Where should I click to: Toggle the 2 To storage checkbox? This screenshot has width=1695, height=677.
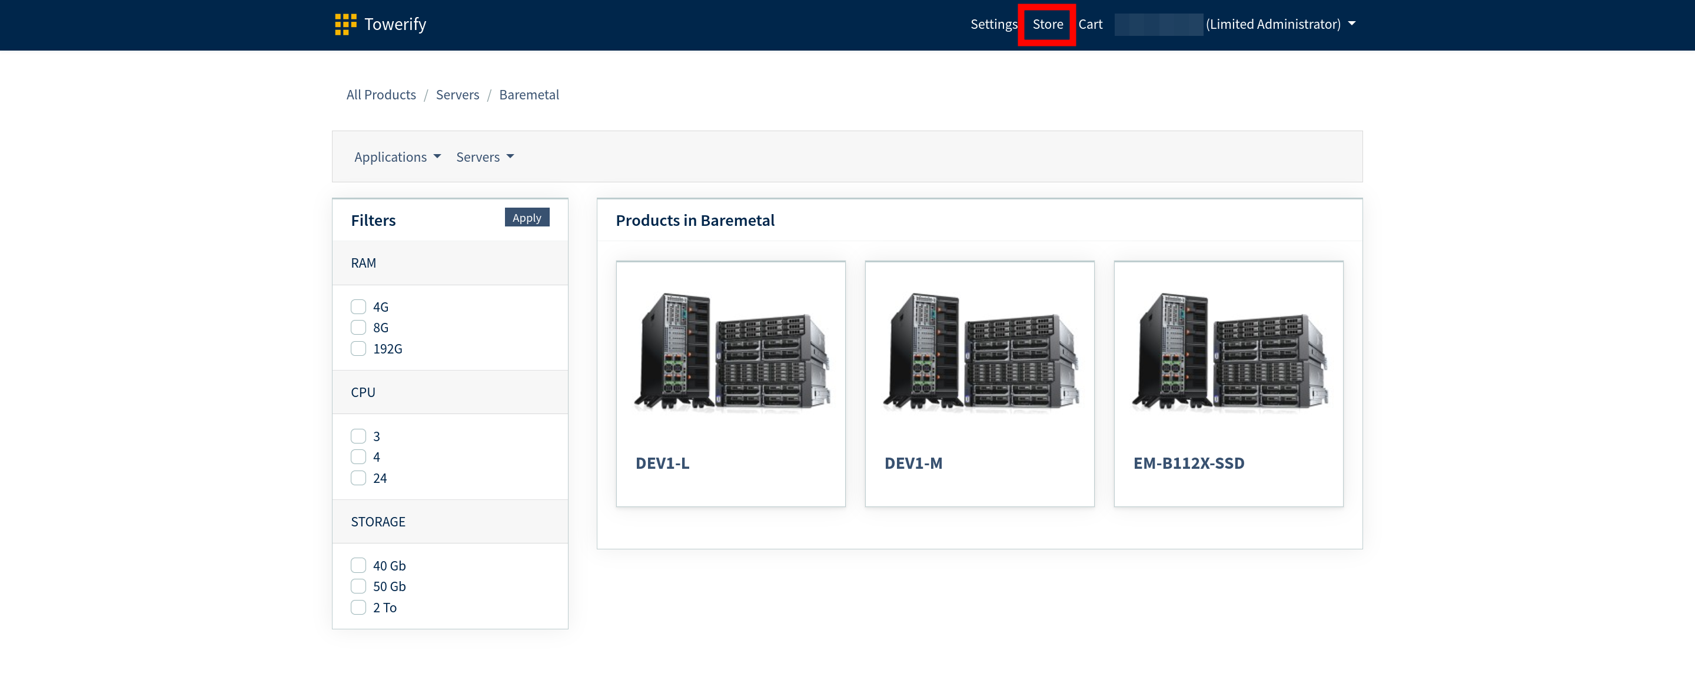point(358,608)
